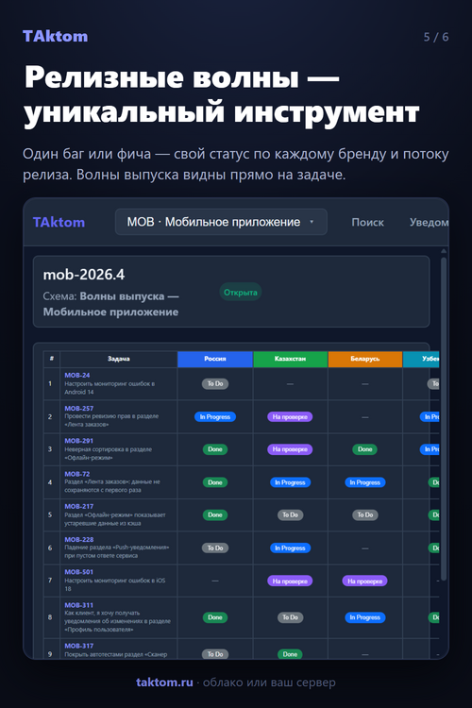
Task: Open task MOB-501
Action: (x=79, y=572)
